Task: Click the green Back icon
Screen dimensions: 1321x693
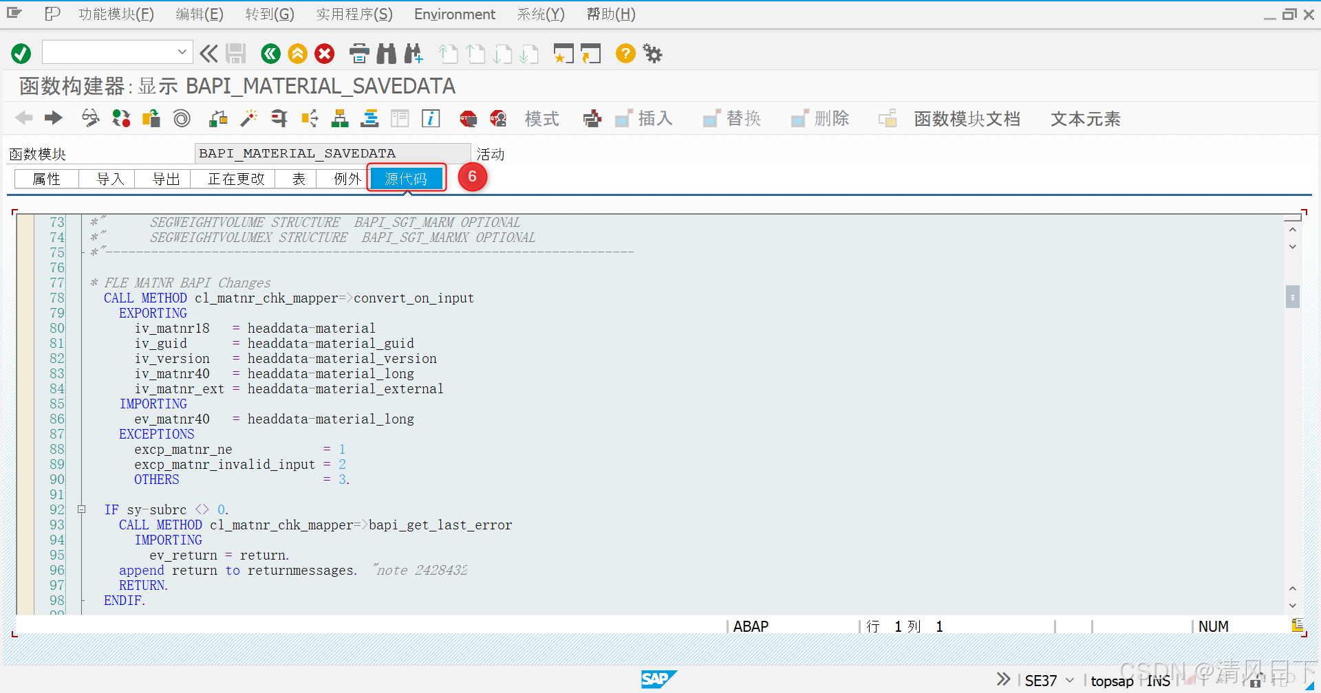Action: [x=271, y=53]
